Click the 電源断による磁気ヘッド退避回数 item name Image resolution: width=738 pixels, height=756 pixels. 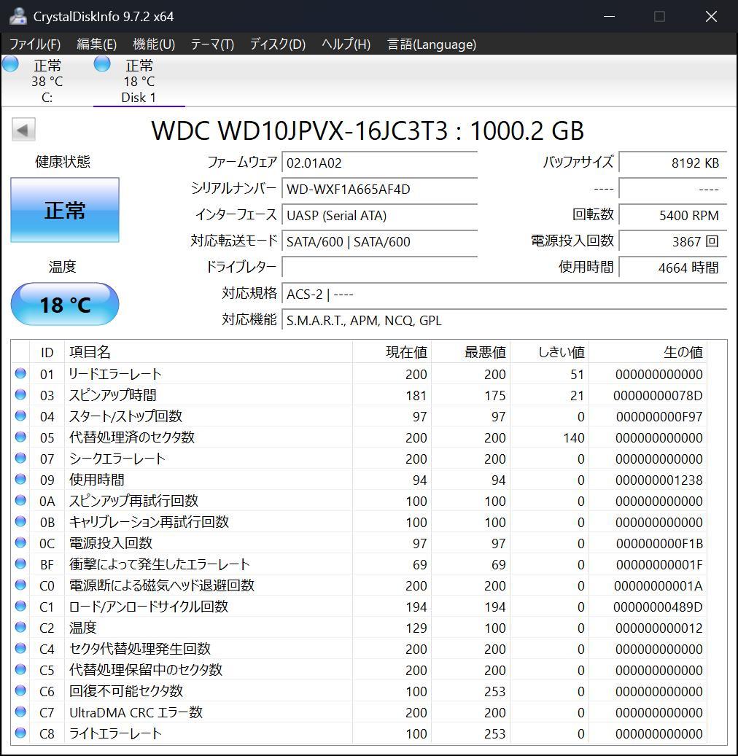[162, 585]
